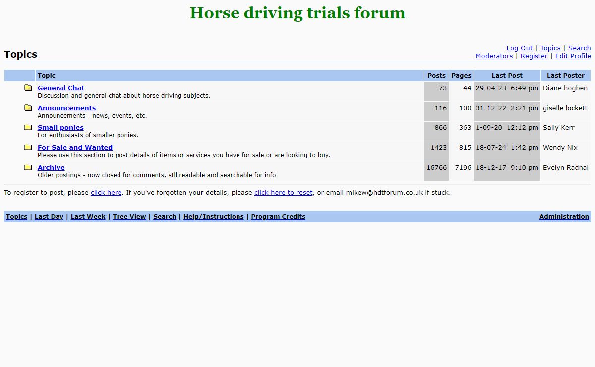Click the folder icon beside General Chat
This screenshot has width=595, height=367.
[28, 88]
